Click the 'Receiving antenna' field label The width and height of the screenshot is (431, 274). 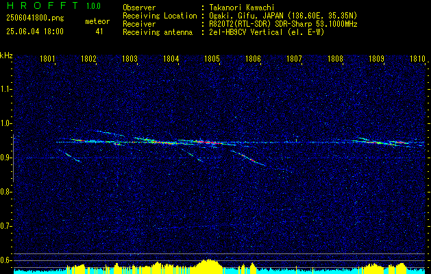pos(158,32)
